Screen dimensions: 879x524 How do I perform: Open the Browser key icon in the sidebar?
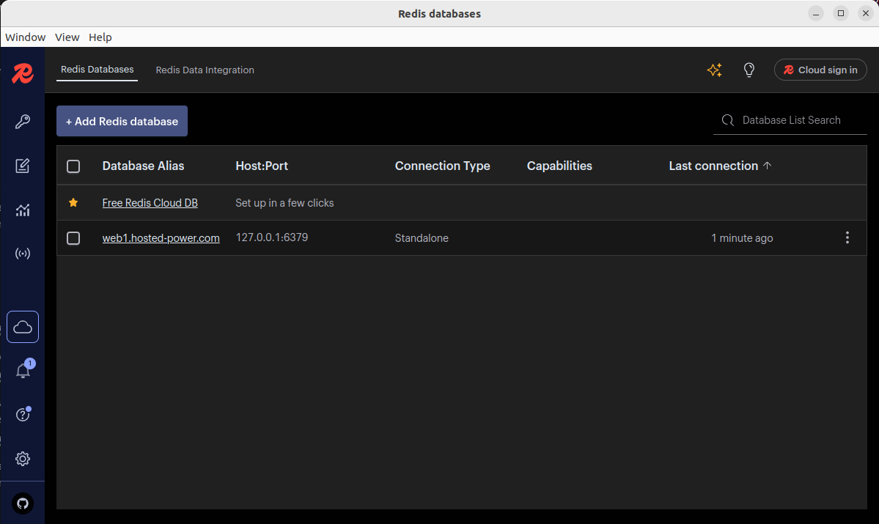(x=23, y=122)
